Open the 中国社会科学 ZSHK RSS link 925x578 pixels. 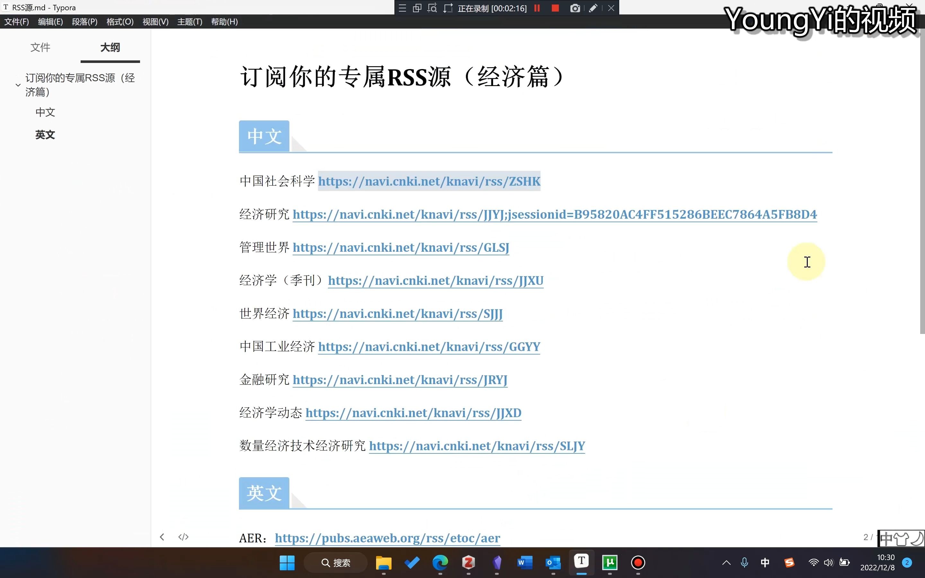tap(429, 181)
